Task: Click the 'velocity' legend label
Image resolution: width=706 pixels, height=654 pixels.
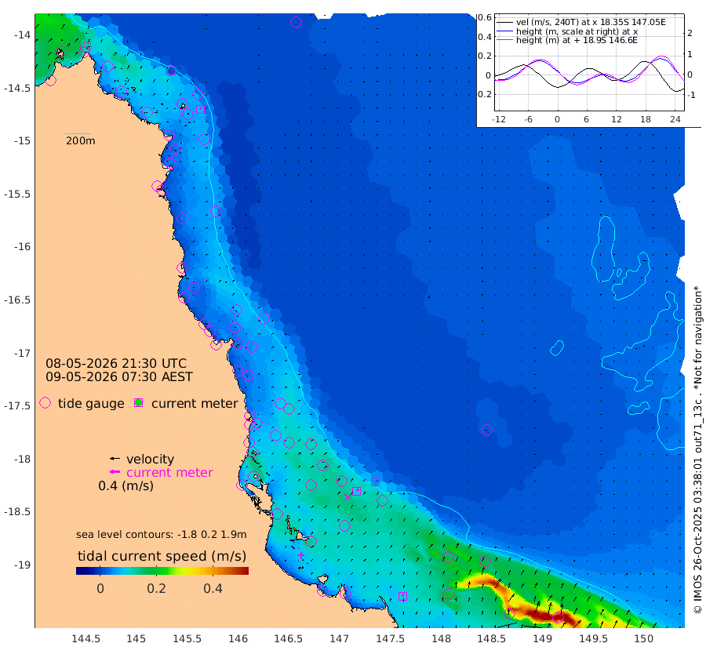Action: click(150, 459)
